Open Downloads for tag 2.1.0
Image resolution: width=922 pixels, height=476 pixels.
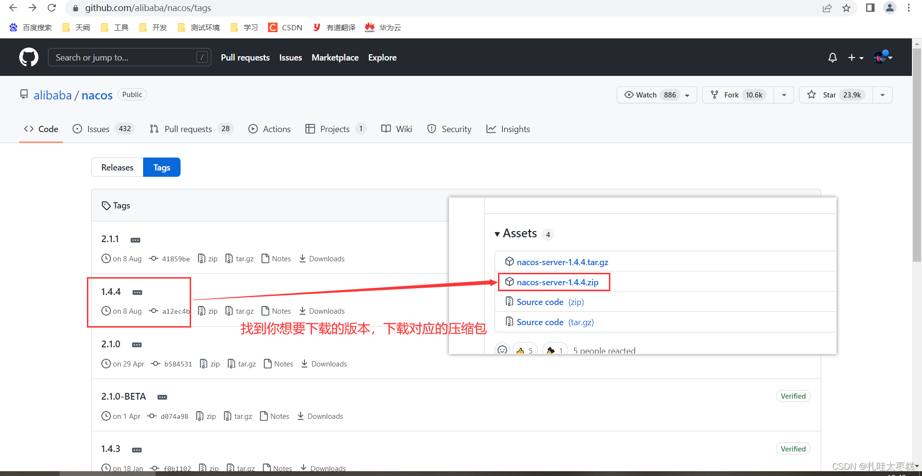coord(324,364)
